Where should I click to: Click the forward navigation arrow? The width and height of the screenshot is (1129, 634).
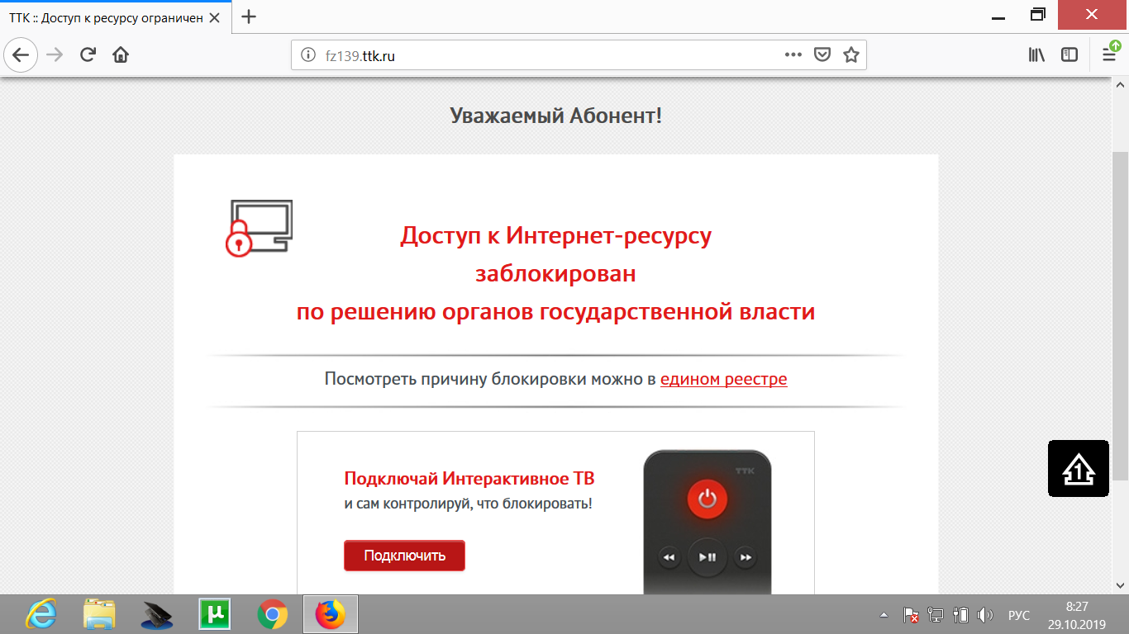pos(55,55)
